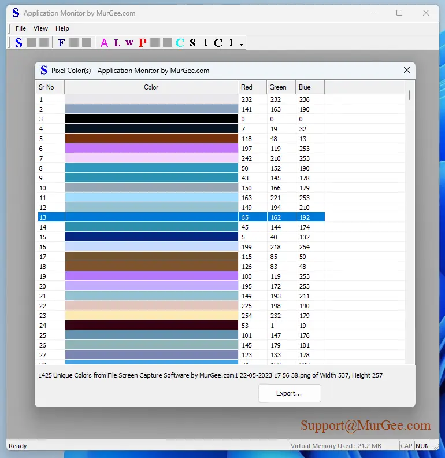Click the S app icon in main title bar
This screenshot has width=445, height=458.
click(x=16, y=13)
